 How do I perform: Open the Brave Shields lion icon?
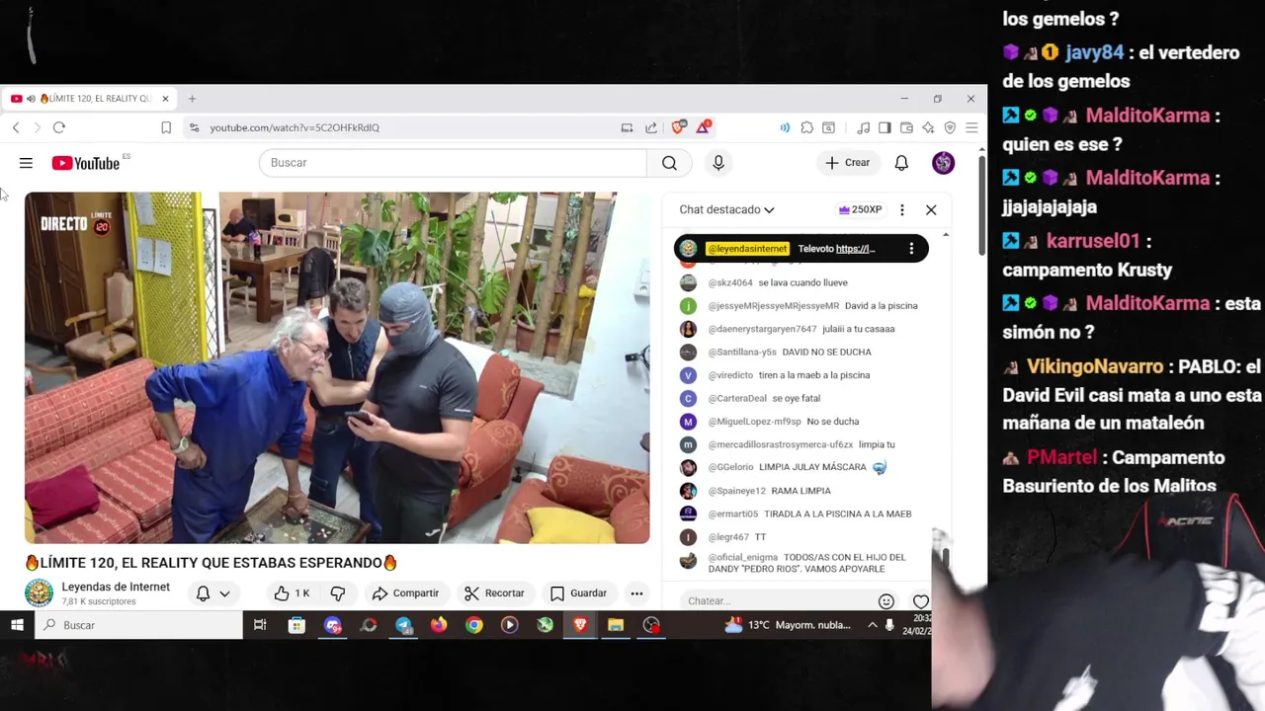point(678,127)
